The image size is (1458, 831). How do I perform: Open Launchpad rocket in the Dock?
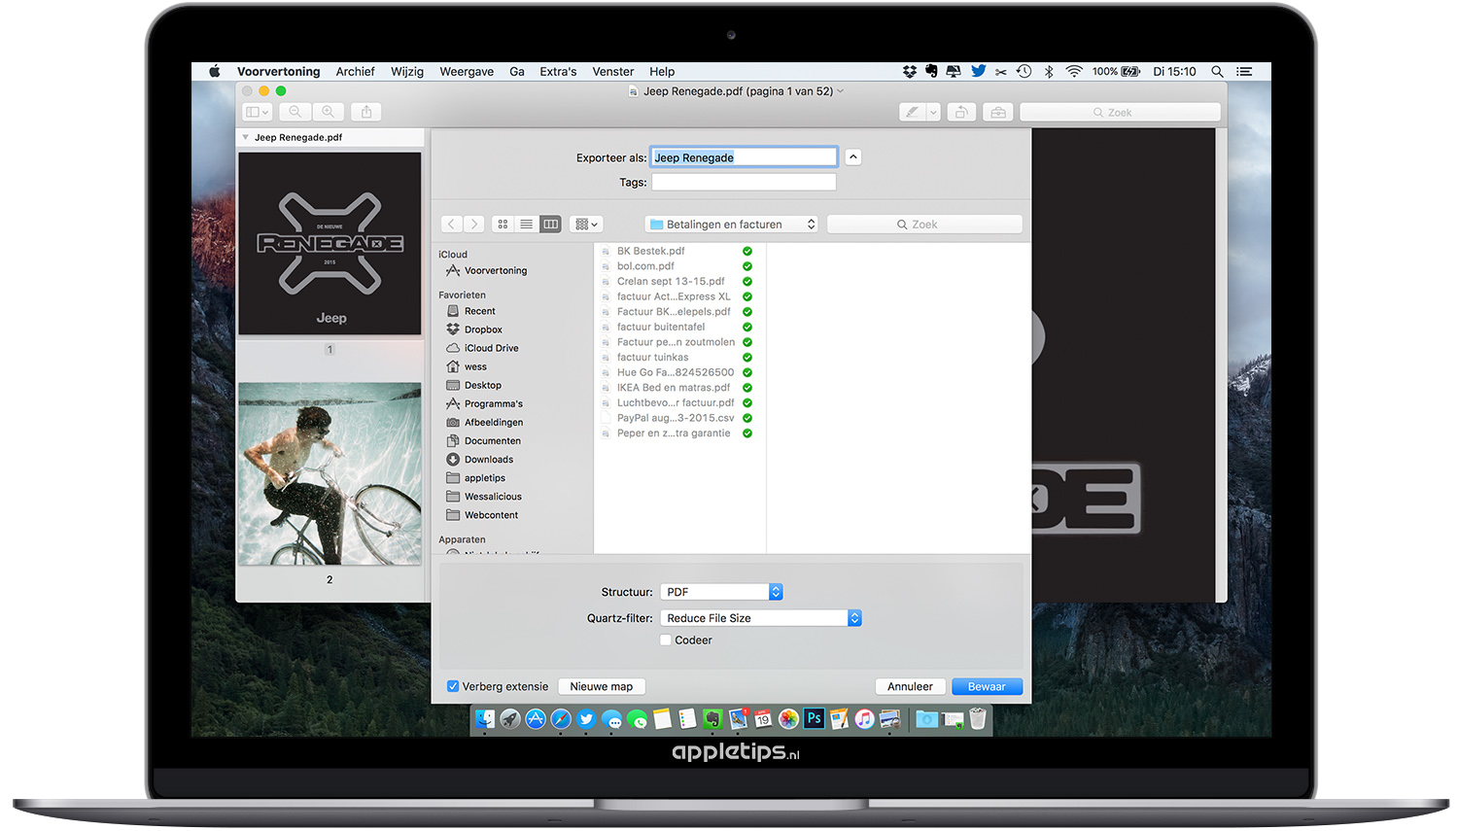[510, 719]
